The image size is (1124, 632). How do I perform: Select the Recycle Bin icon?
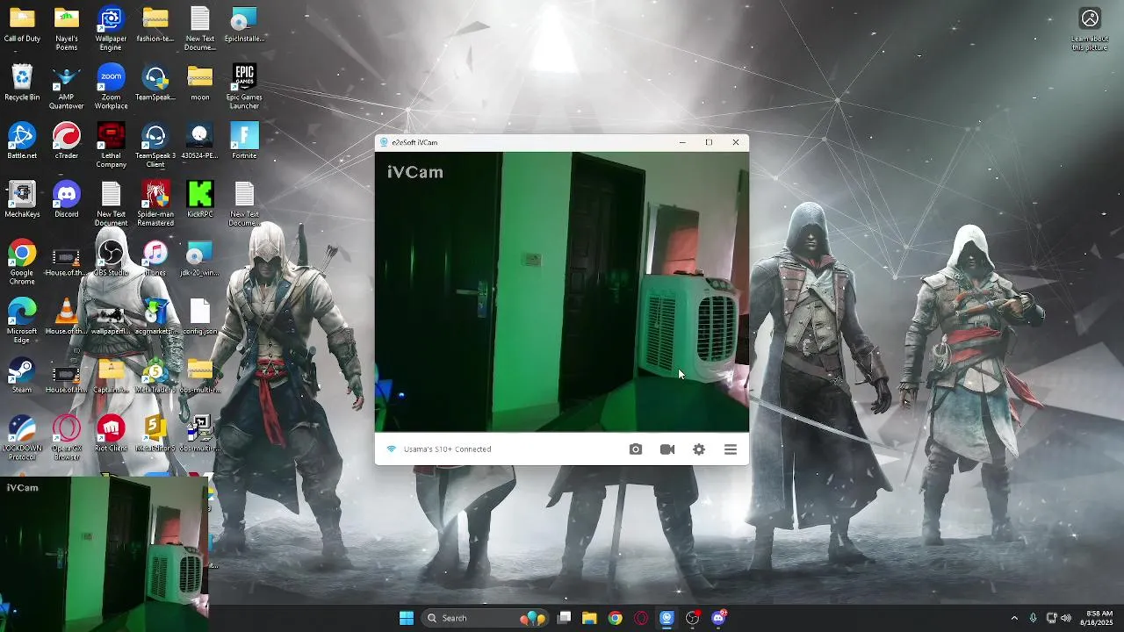[22, 83]
